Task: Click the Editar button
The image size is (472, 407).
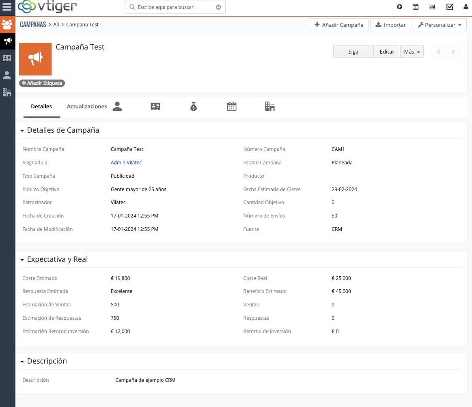Action: coord(387,52)
